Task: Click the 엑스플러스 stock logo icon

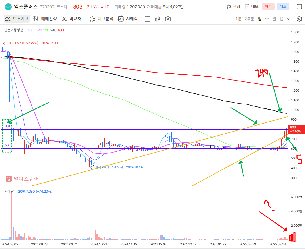Action: point(8,7)
